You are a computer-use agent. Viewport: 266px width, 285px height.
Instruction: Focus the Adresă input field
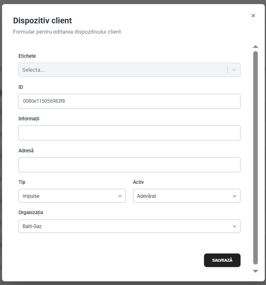pos(129,165)
